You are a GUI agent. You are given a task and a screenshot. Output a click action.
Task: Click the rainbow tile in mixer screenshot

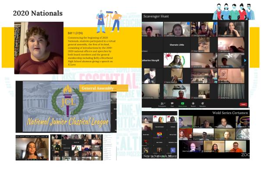coord(160,135)
